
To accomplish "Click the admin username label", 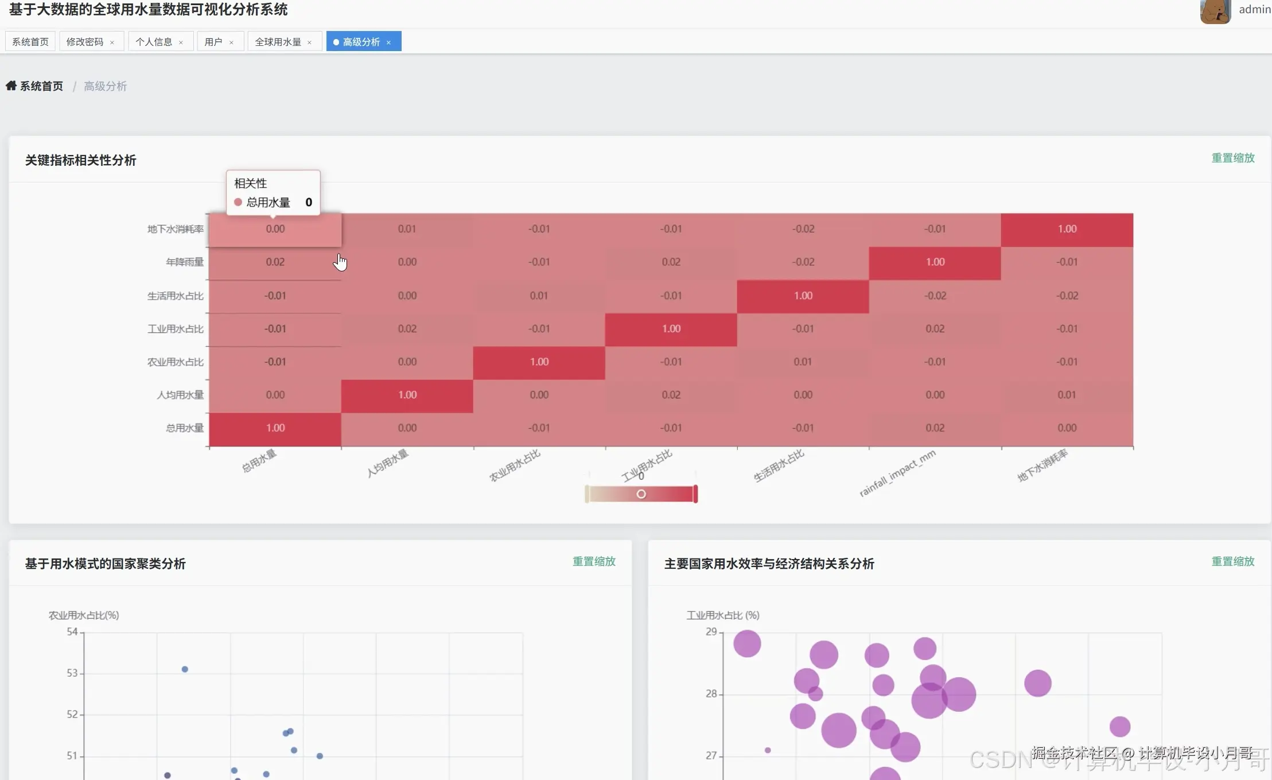I will tap(1254, 9).
